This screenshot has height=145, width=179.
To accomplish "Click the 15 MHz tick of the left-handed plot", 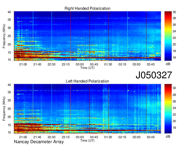I will [x=9, y=125].
